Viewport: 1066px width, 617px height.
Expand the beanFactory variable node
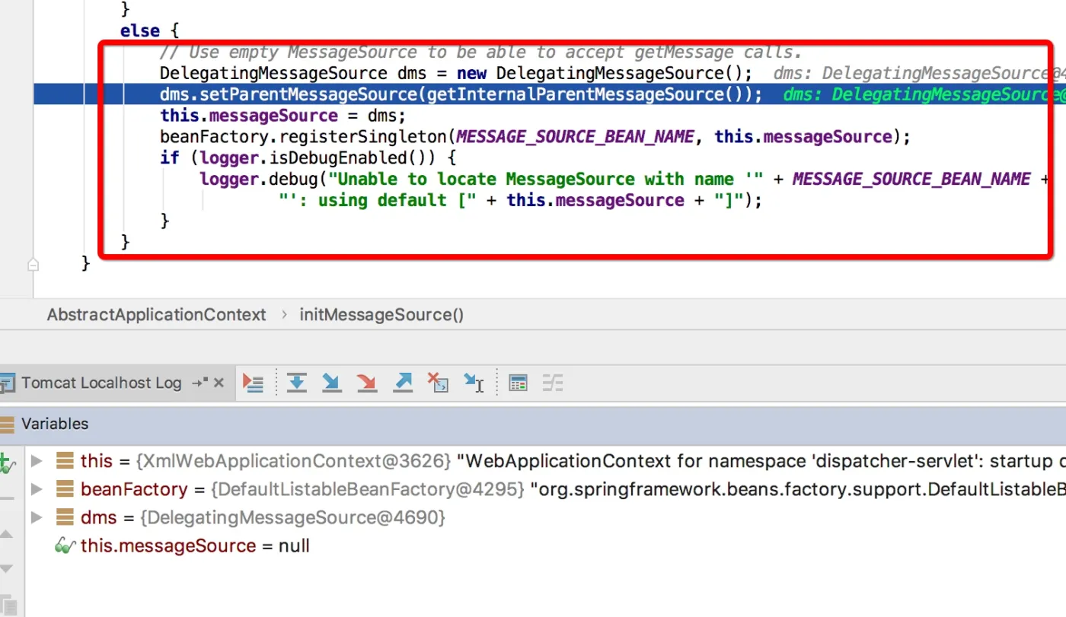(x=36, y=489)
